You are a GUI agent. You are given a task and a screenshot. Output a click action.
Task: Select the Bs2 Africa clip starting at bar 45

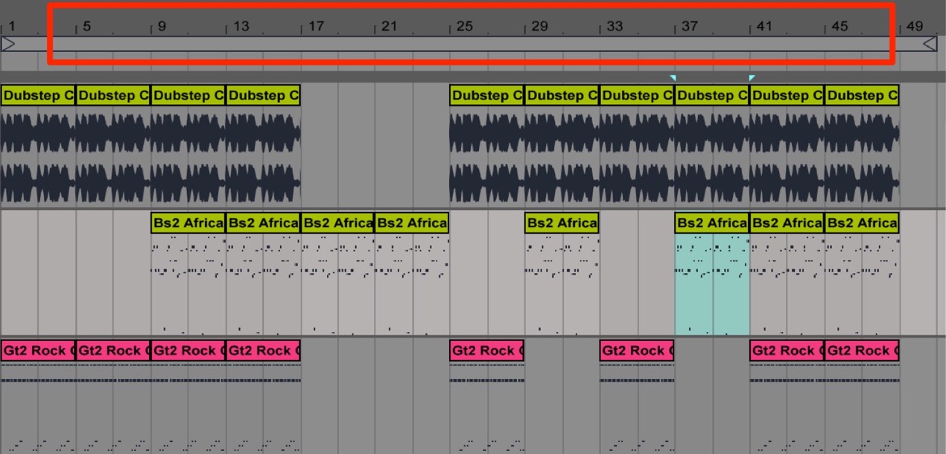point(862,223)
